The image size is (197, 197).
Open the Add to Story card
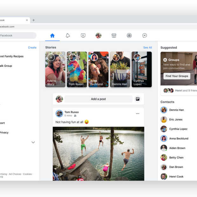[x=55, y=69]
